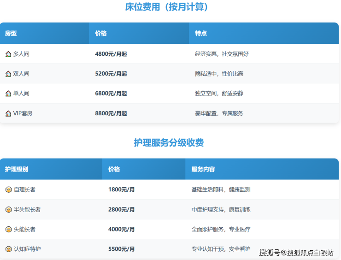The image size is (341, 260).
Task: Click the face icon beside 失能长者
Action: tap(8, 229)
